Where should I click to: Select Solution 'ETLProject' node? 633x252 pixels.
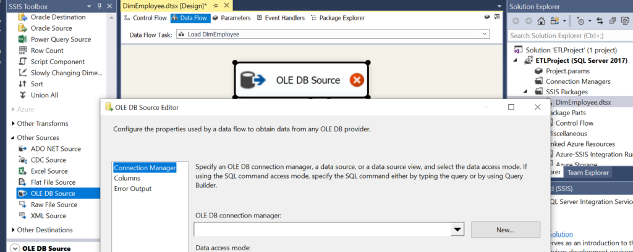click(x=571, y=51)
